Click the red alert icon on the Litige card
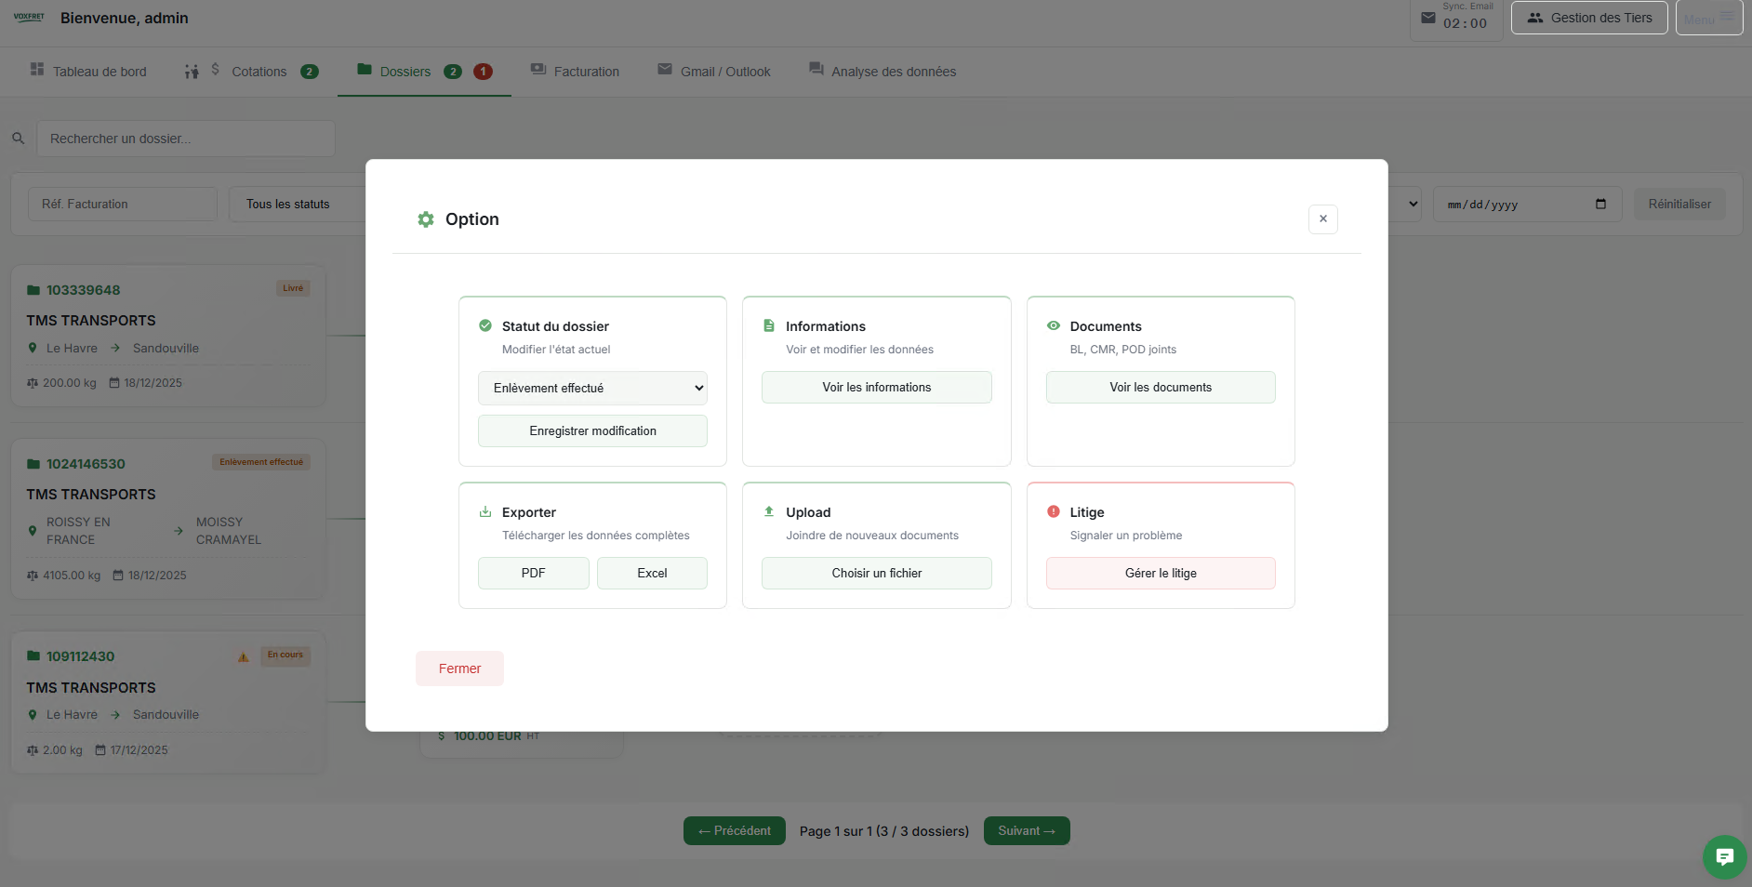The width and height of the screenshot is (1752, 887). (x=1054, y=511)
